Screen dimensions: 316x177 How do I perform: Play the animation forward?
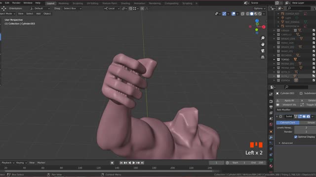134,163
